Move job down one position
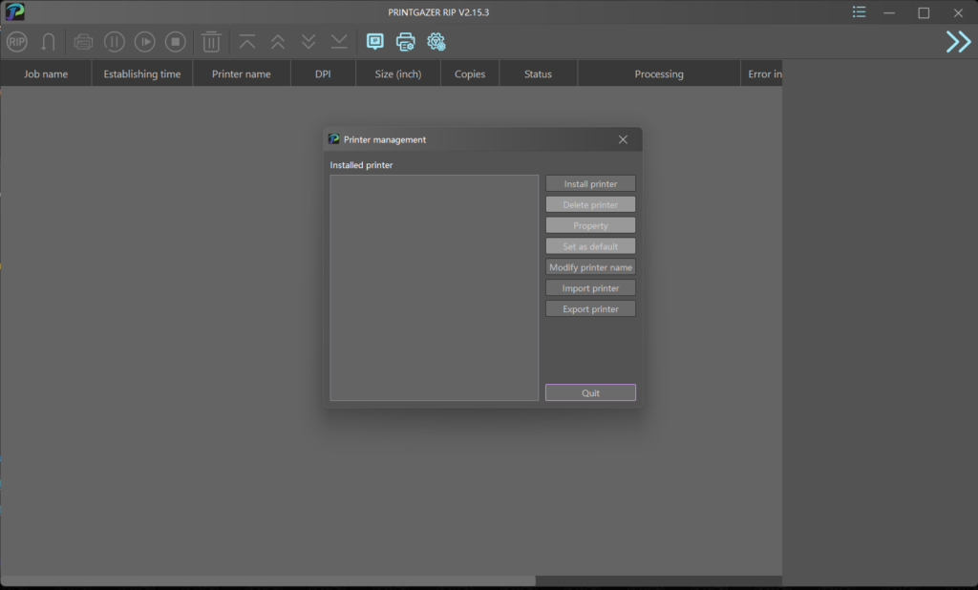The image size is (978, 590). [x=308, y=42]
